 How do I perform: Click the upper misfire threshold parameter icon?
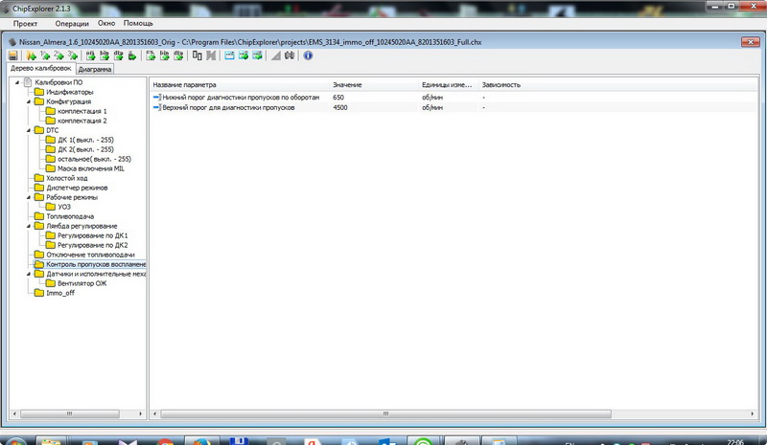(x=157, y=108)
